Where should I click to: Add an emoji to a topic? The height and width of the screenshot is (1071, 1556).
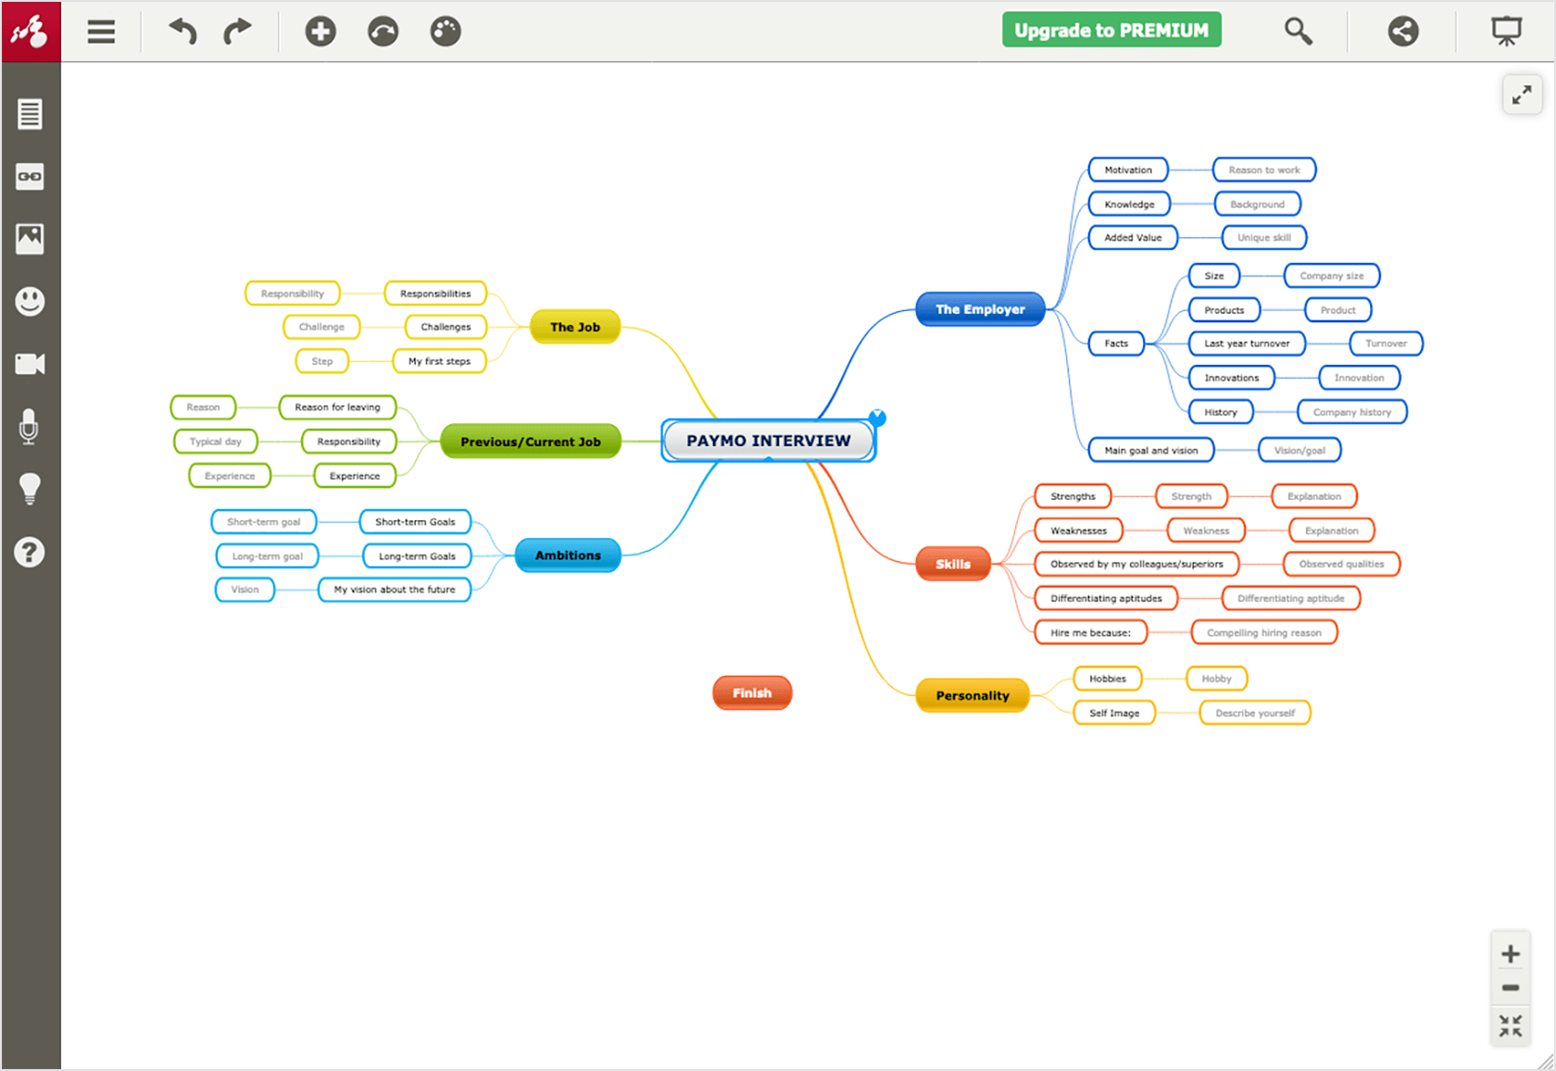(31, 301)
